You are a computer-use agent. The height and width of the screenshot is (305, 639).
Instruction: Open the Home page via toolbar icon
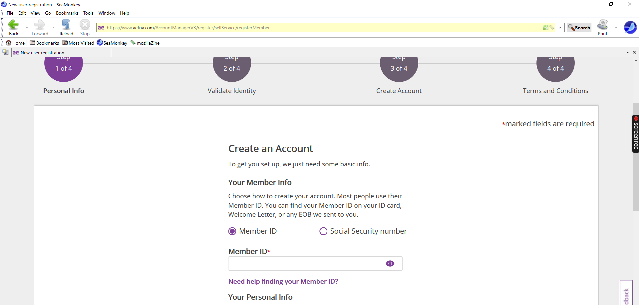tap(9, 43)
